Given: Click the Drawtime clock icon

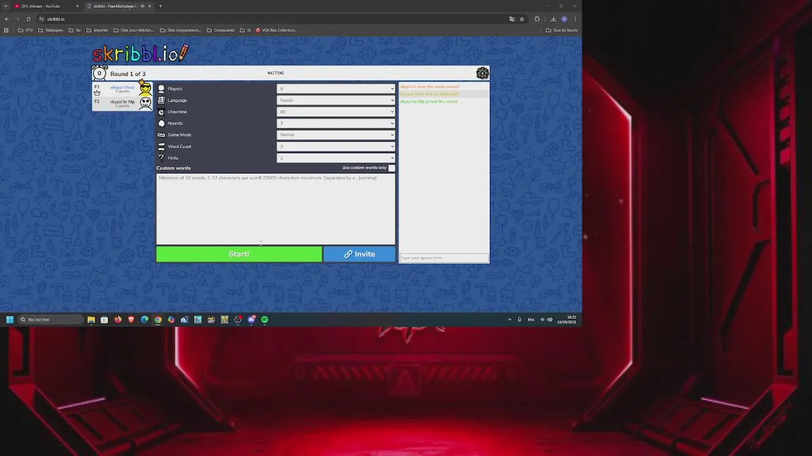Looking at the screenshot, I should pyautogui.click(x=161, y=111).
